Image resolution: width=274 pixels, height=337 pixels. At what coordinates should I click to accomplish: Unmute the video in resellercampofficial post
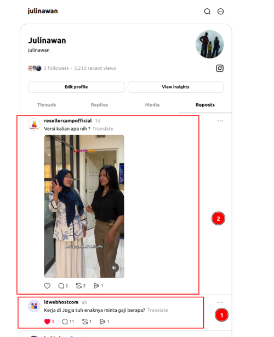pos(115,268)
